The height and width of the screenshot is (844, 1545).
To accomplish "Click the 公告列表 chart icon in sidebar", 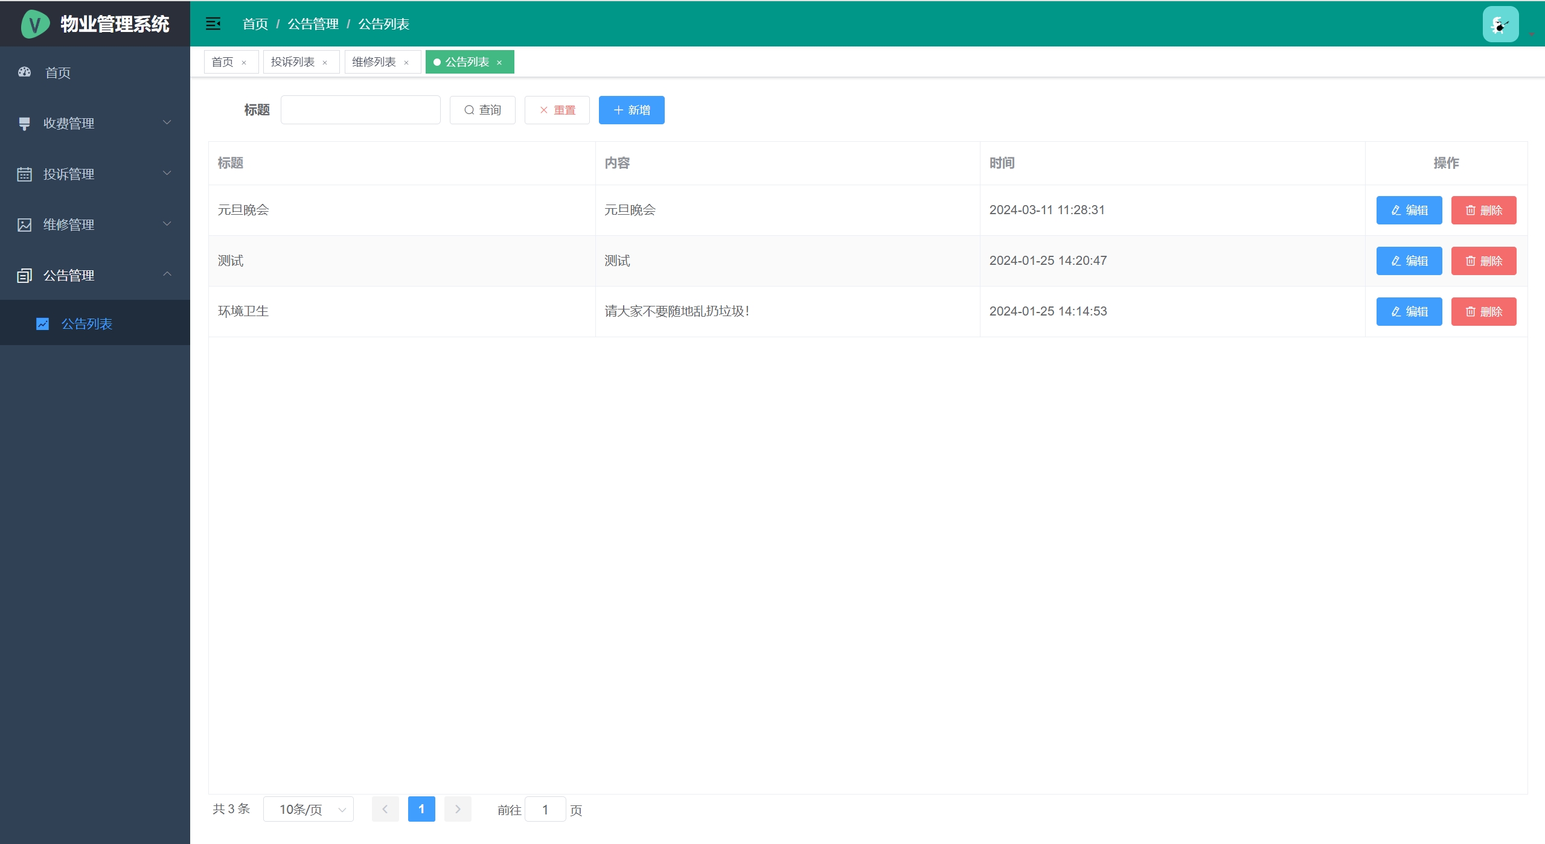I will point(42,324).
